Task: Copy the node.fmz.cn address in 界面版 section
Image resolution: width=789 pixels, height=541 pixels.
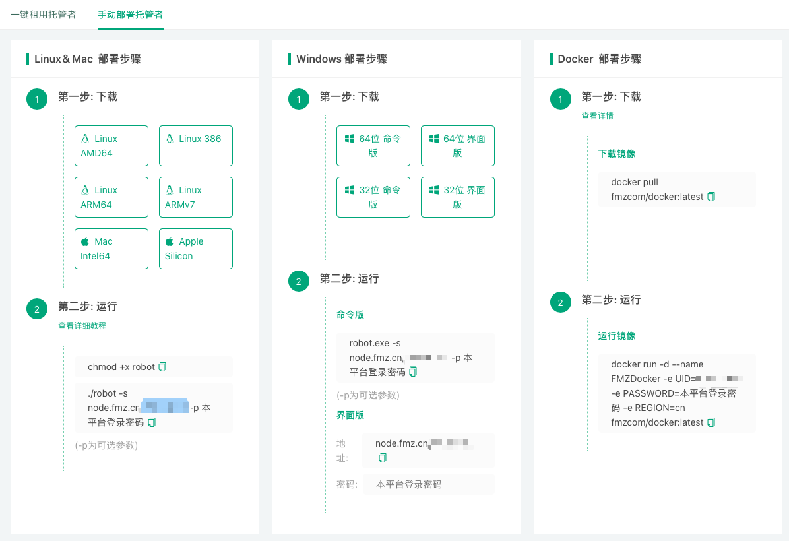Action: pyautogui.click(x=383, y=457)
